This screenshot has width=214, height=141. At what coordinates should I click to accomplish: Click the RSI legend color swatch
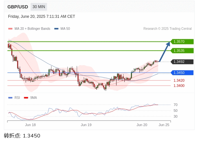pyautogui.click(x=10, y=98)
